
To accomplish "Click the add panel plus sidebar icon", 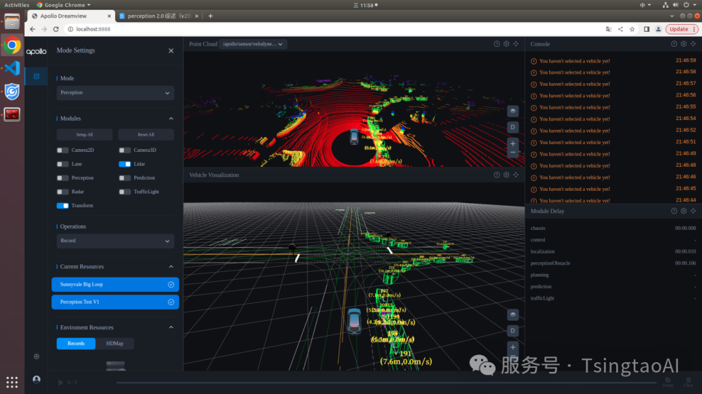I will coord(36,356).
